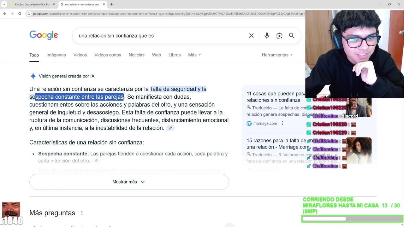Open the Libros tab
404x227 pixels.
click(175, 55)
